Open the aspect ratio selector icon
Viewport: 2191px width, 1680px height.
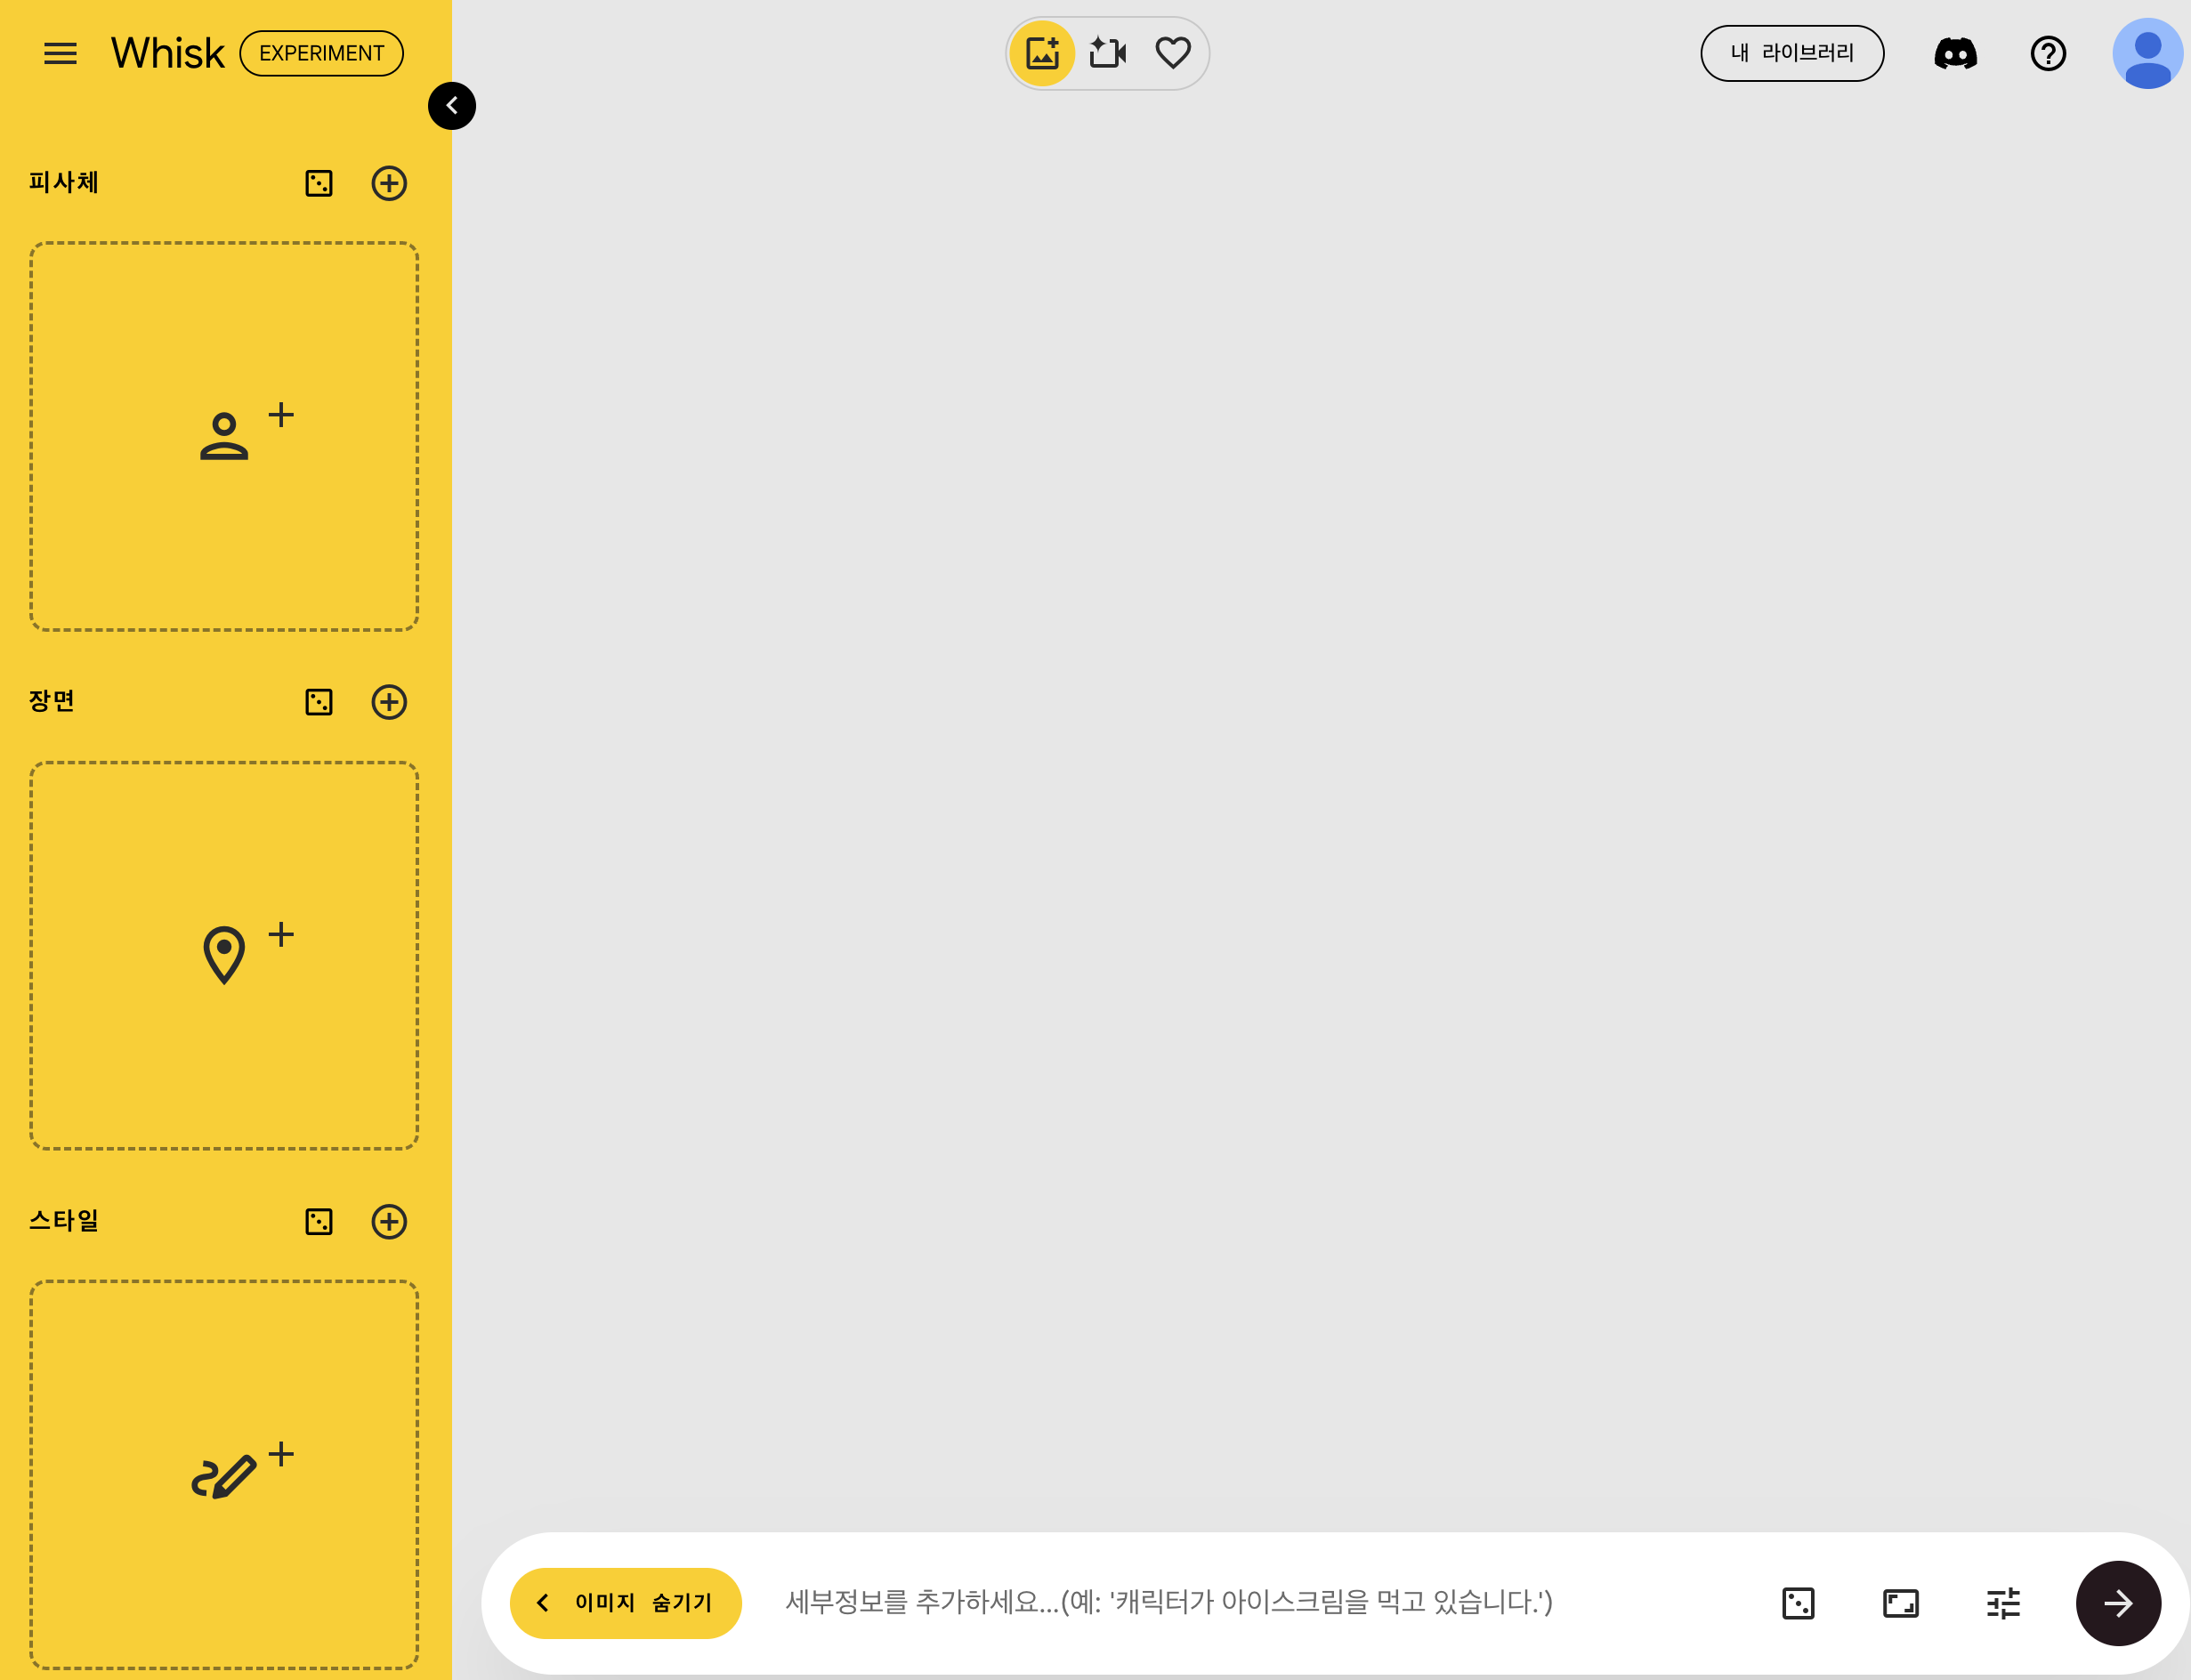[x=1900, y=1603]
